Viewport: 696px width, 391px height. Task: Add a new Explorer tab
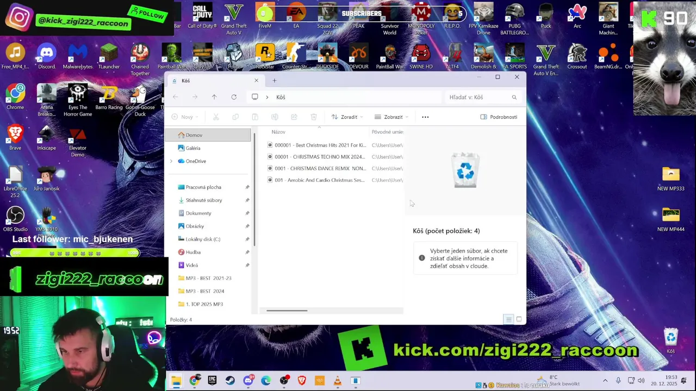(x=275, y=81)
